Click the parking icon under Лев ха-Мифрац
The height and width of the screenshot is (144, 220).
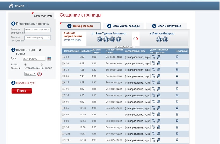coord(165,39)
